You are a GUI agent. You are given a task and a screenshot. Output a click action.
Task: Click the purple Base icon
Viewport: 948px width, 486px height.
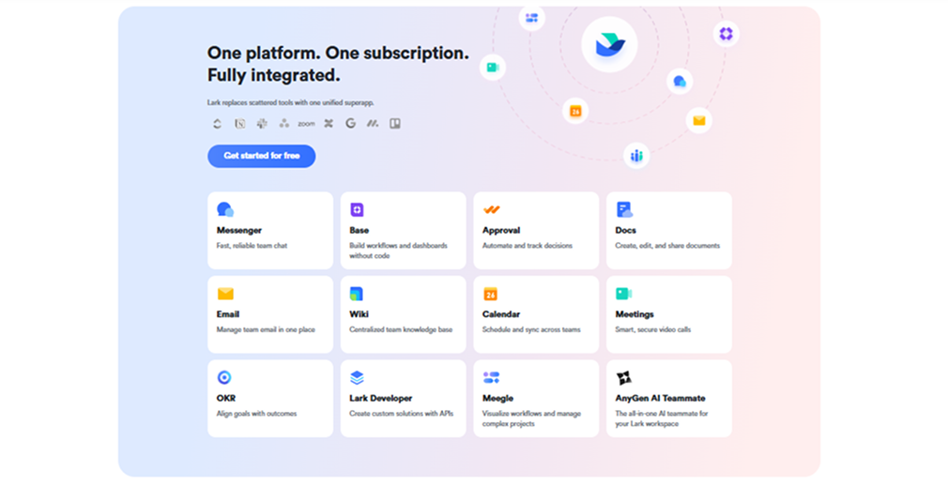pyautogui.click(x=357, y=210)
